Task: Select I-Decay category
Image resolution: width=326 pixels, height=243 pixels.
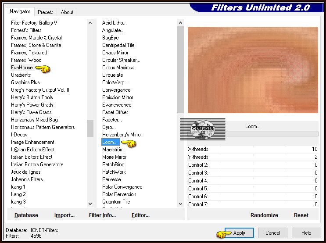Action: coord(19,135)
